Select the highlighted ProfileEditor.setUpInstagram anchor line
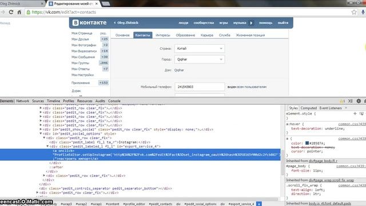The height and width of the screenshot is (206, 366). pyautogui.click(x=140, y=154)
